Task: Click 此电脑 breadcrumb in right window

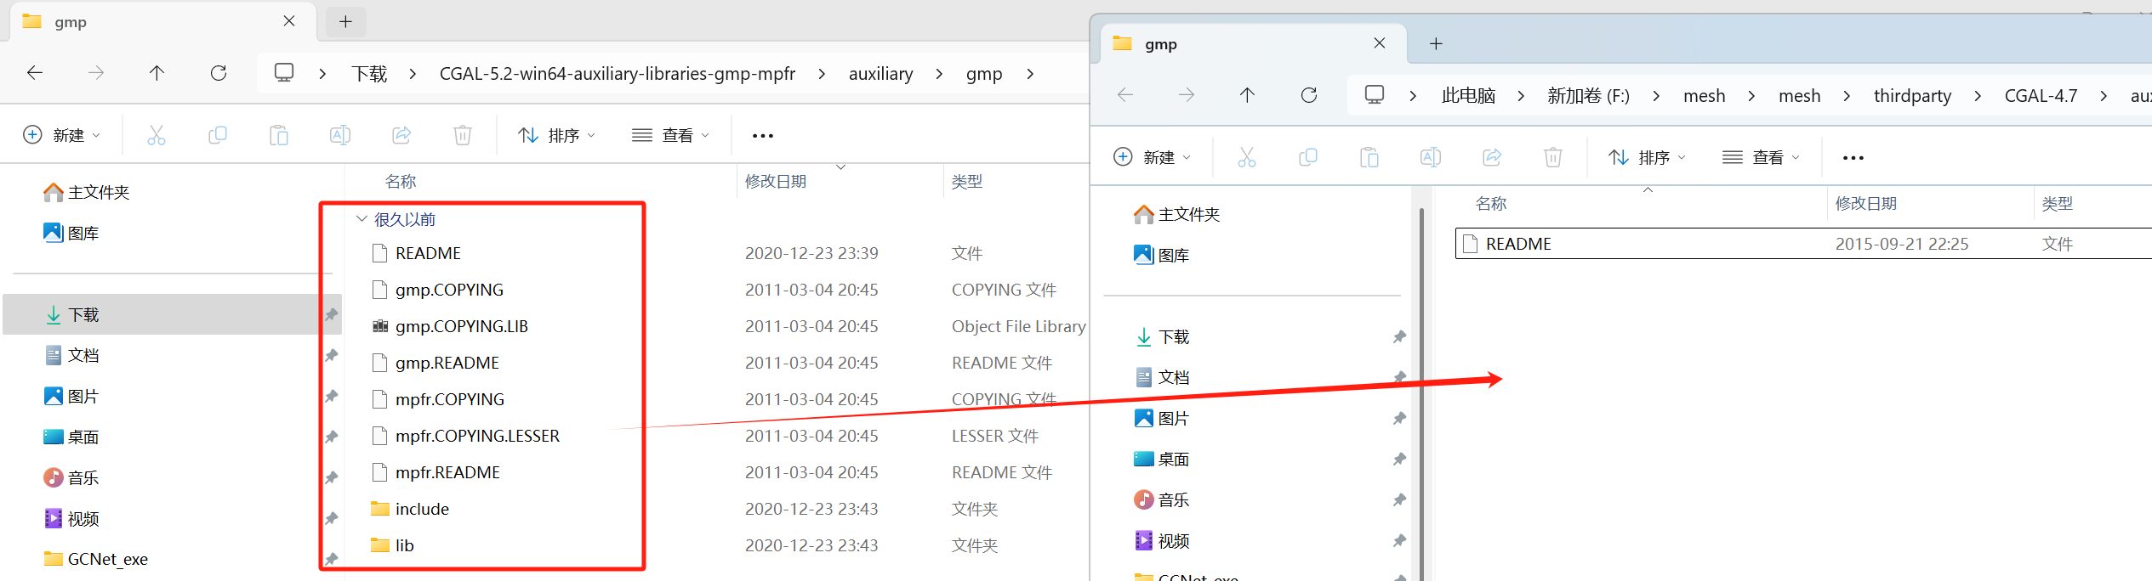Action: tap(1468, 96)
